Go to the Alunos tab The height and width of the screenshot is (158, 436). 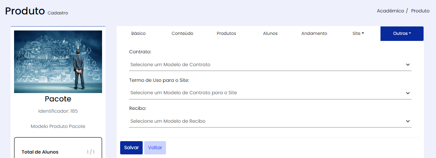click(270, 34)
